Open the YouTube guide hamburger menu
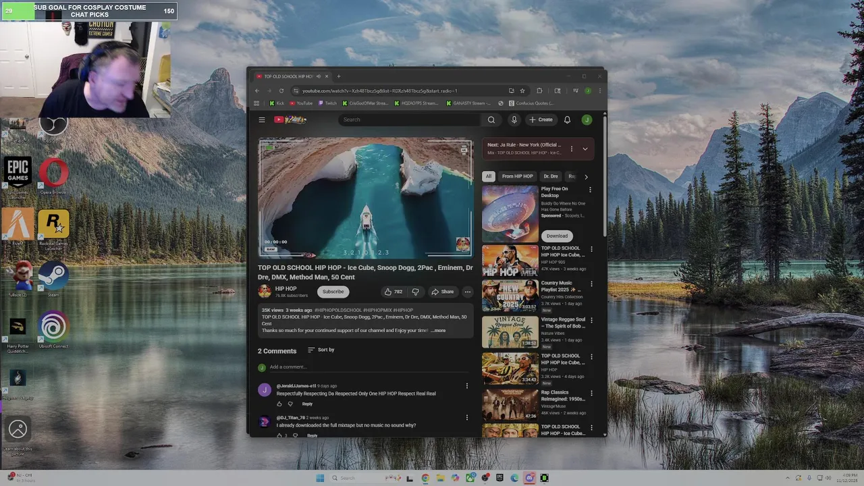The image size is (864, 486). 262,119
